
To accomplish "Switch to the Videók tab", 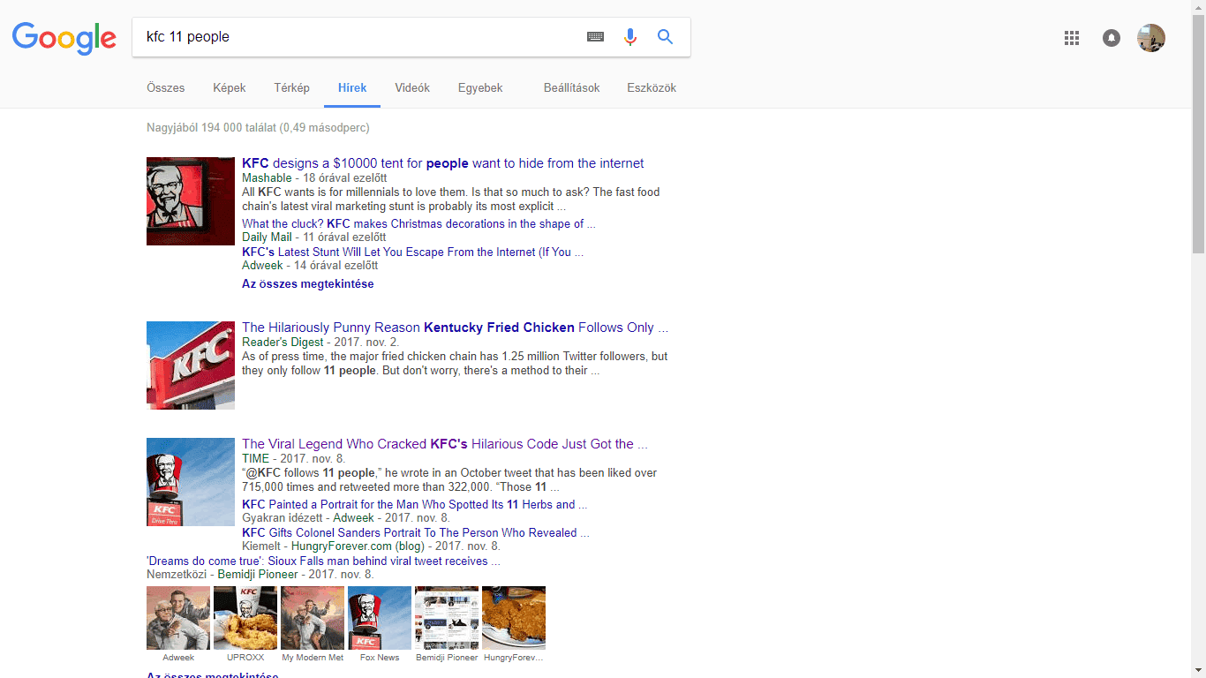I will pyautogui.click(x=412, y=88).
